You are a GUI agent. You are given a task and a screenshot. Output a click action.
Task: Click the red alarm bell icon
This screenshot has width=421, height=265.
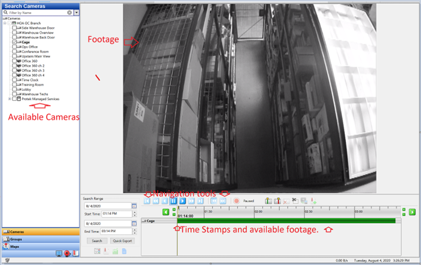(67, 254)
